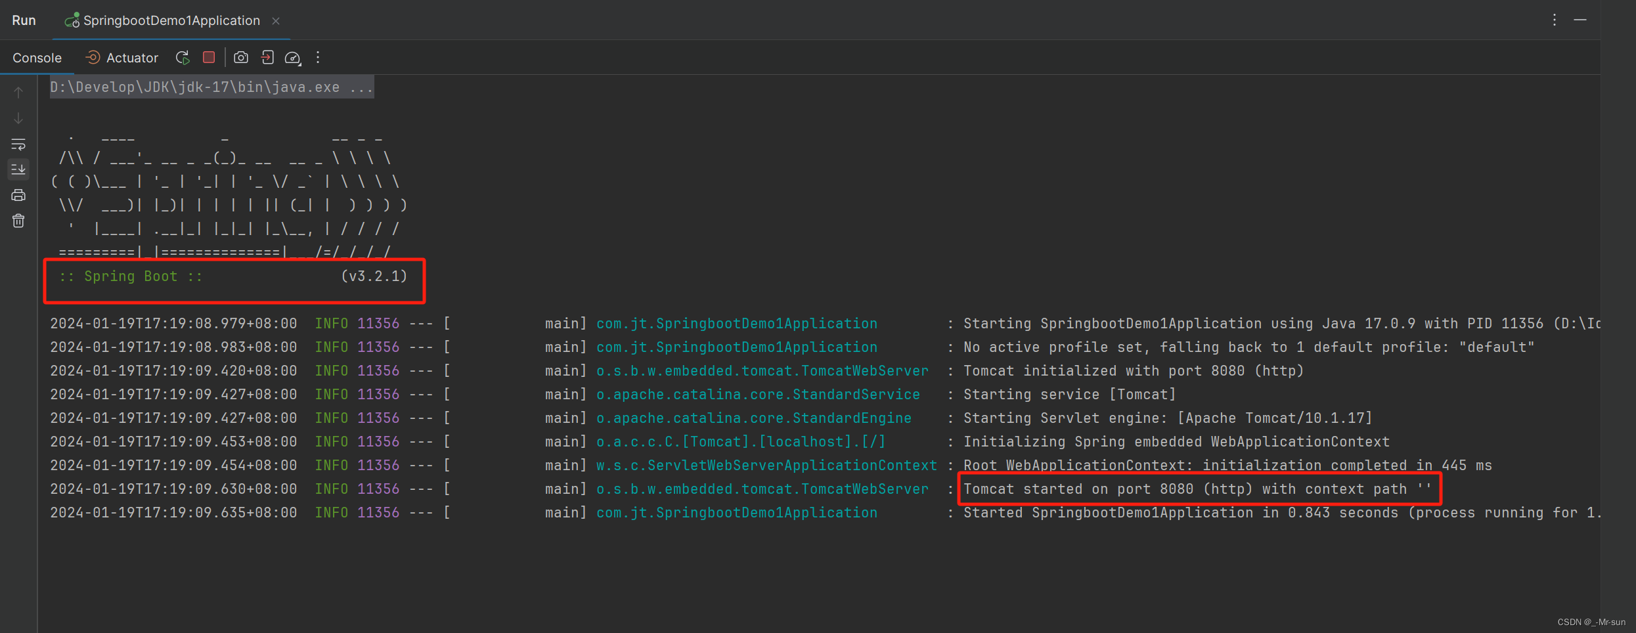The width and height of the screenshot is (1636, 633).
Task: Select the SpringbootDemo1Application run tab
Action: coord(171,20)
